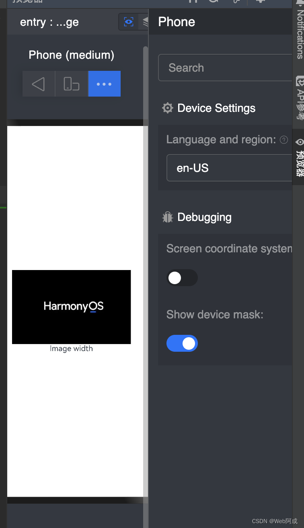
Task: Click the HarmonyOS image in preview
Action: tap(72, 307)
